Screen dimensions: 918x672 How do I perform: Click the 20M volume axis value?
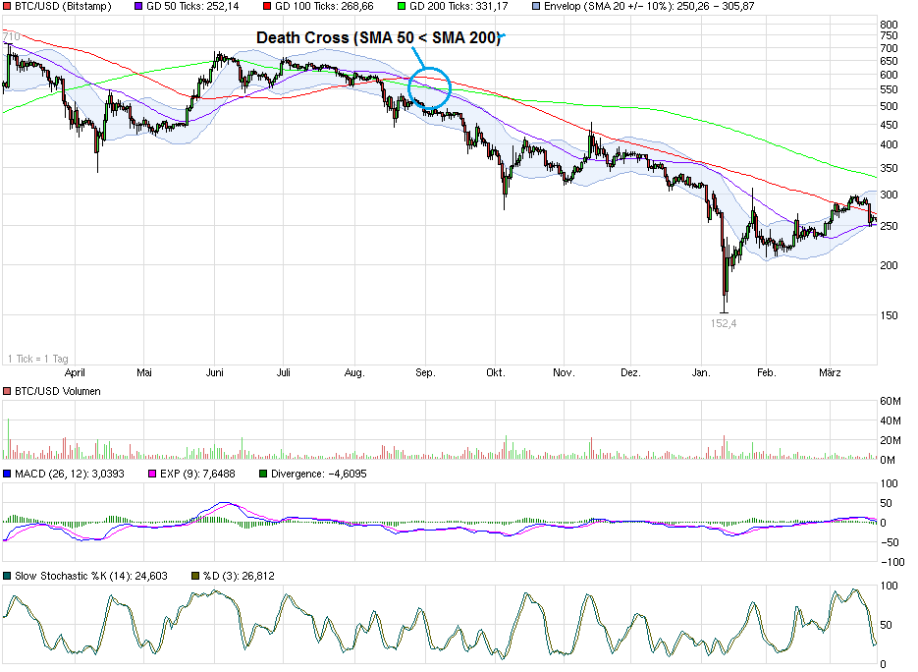[891, 440]
